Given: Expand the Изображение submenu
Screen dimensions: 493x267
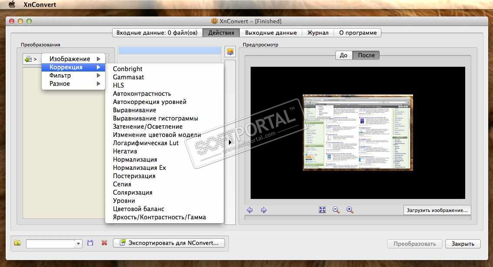Looking at the screenshot, I should [x=73, y=59].
